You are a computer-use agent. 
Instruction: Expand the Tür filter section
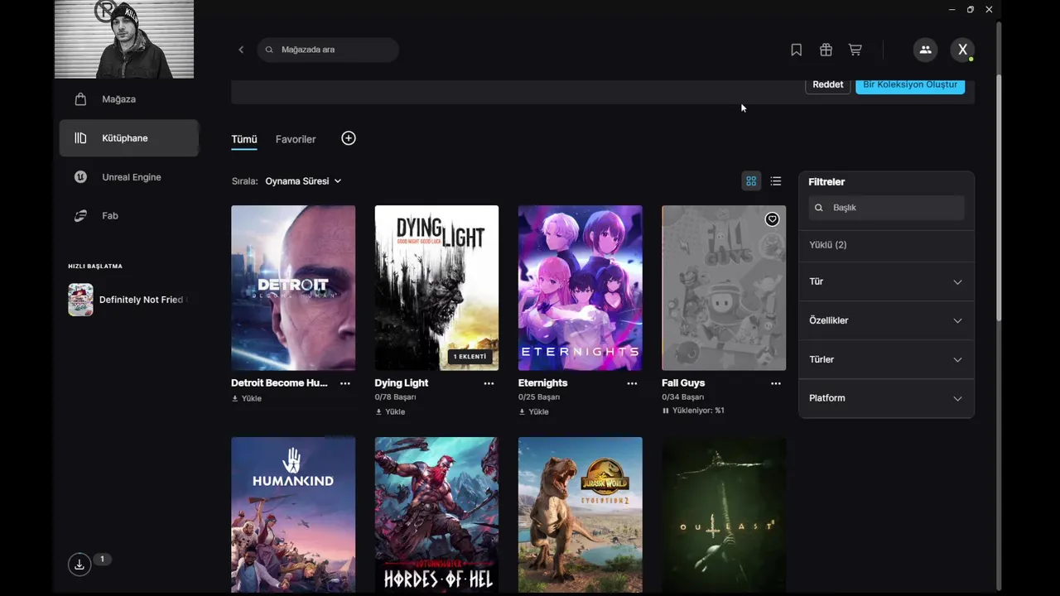point(886,281)
